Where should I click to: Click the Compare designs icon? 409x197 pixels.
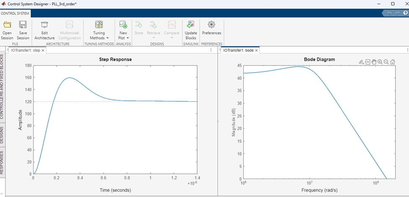(x=172, y=25)
